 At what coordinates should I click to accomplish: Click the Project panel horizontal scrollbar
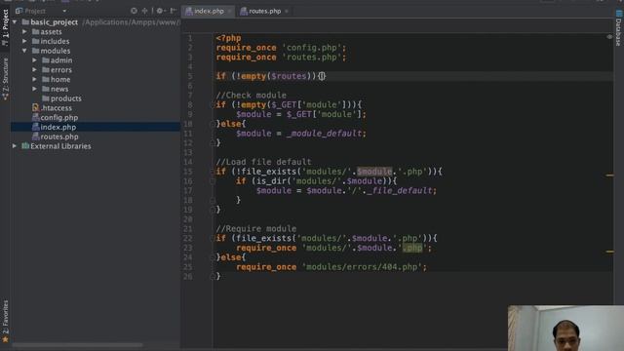pyautogui.click(x=78, y=345)
